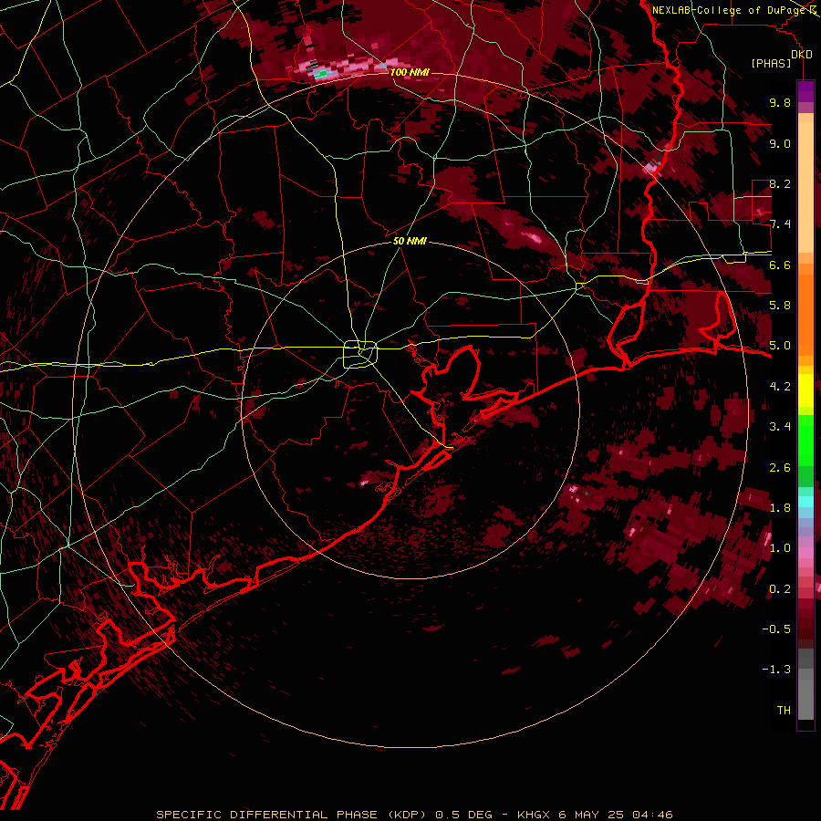821x821 pixels.
Task: Click the 7.4 legend value
Action: (780, 224)
